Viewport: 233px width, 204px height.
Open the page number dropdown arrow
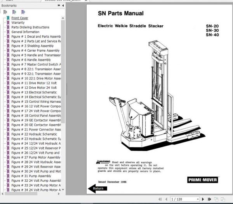(198, 199)
